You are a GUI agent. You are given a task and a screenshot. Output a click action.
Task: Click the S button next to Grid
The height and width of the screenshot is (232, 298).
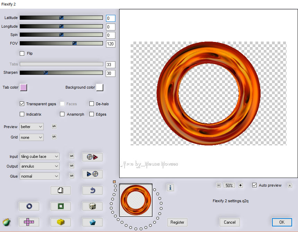54,137
